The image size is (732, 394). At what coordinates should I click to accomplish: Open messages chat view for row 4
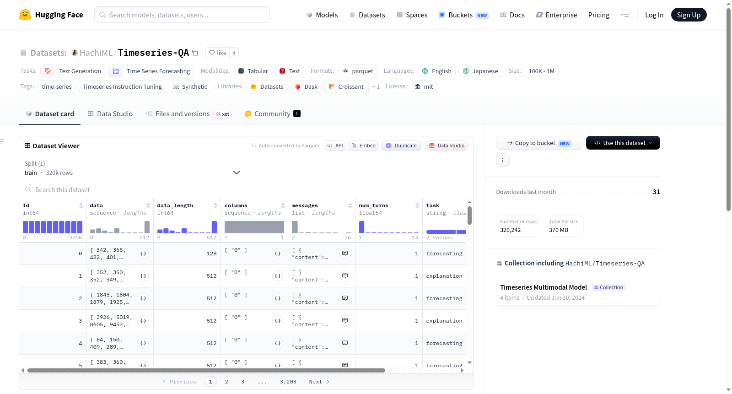tap(345, 343)
